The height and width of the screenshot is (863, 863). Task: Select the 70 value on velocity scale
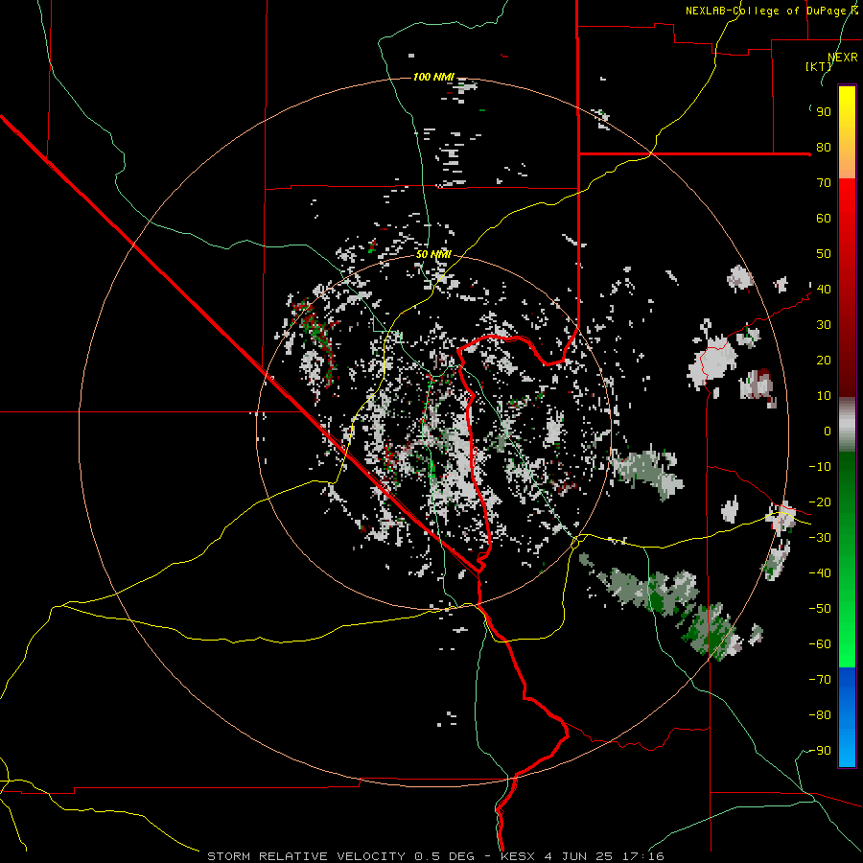click(824, 183)
